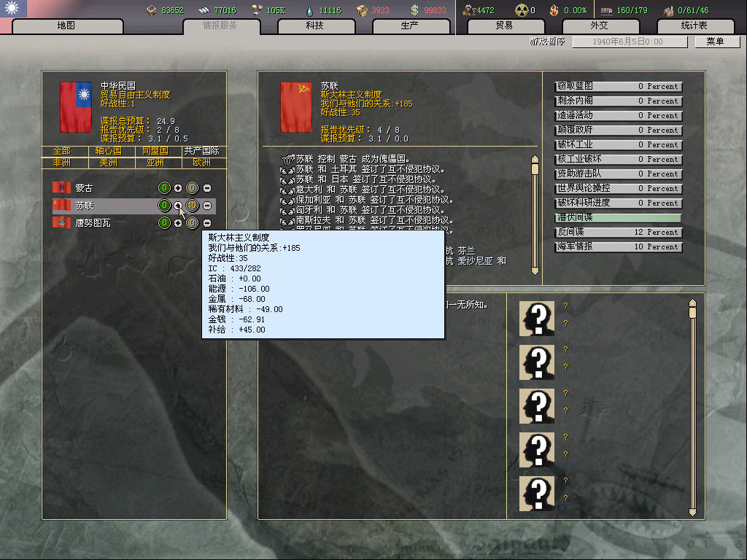Click the event log scrollbar down arrow
The height and width of the screenshot is (560, 747).
point(535,271)
